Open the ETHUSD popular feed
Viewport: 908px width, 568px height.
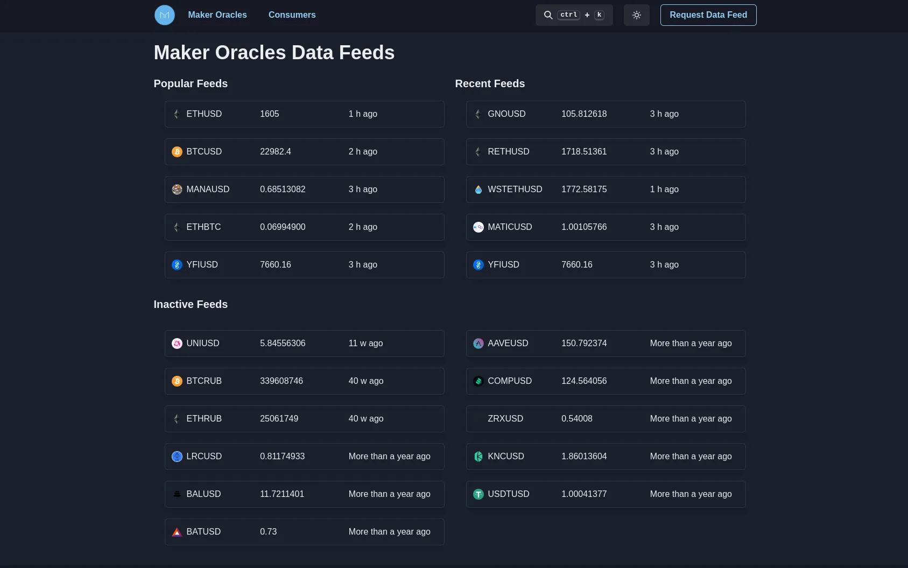304,114
